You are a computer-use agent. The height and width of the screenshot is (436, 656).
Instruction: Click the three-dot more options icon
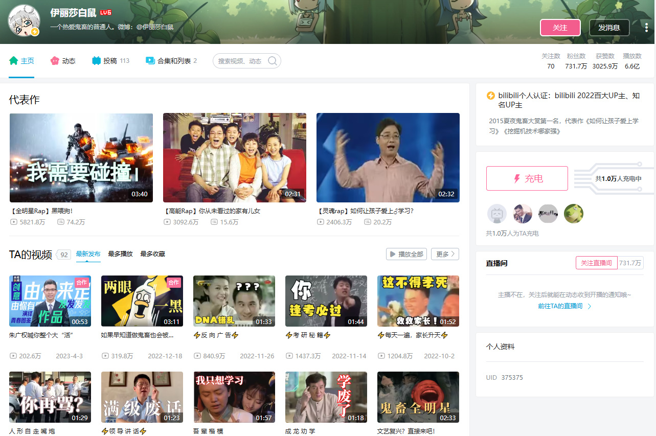coord(646,28)
